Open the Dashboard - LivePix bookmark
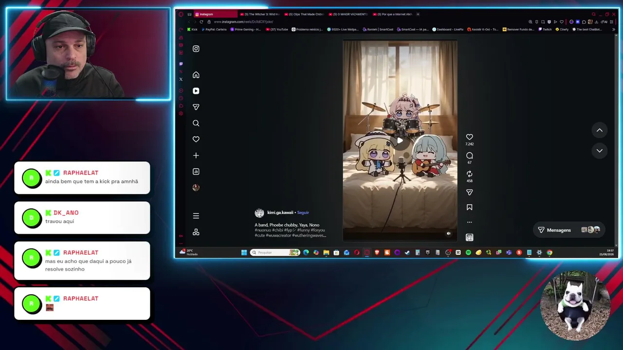This screenshot has height=350, width=623. (x=448, y=29)
